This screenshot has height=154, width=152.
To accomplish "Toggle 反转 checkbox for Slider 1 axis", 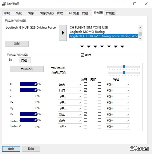I will tap(85, 120).
